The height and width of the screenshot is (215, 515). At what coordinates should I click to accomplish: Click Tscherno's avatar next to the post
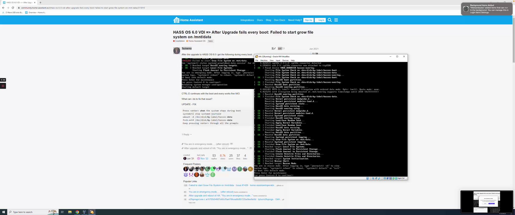click(177, 50)
